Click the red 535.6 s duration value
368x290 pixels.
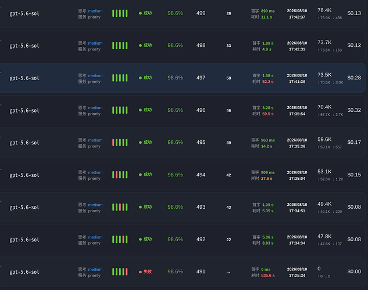[268, 275]
